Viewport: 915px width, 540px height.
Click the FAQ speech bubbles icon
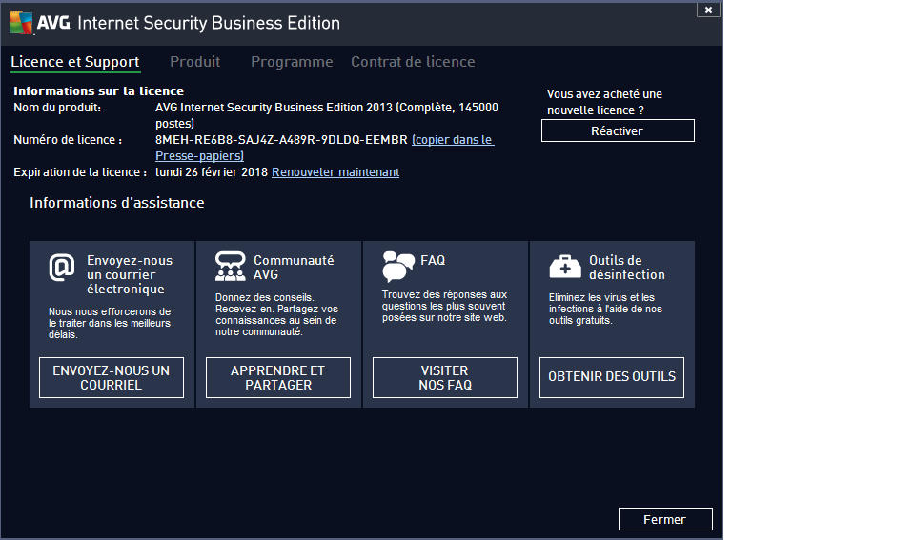point(398,266)
